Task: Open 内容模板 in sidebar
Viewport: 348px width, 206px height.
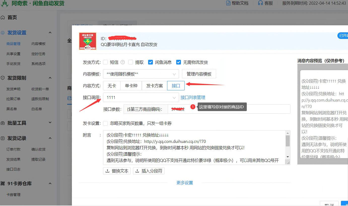Action: [x=39, y=44]
